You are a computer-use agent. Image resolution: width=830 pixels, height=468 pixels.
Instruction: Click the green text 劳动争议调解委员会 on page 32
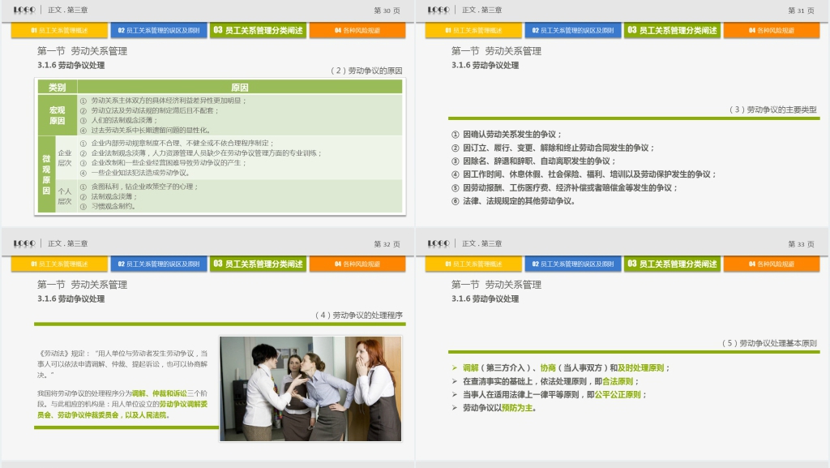click(188, 403)
